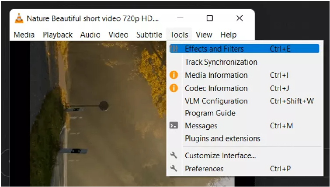This screenshot has height=187, width=330.
Task: Click the terminal icon beside Messages
Action: click(x=174, y=125)
